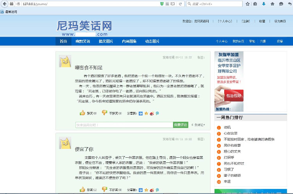Screen dimensions: 293x194
Task: Click the 设为首页 link
Action: pos(280,21)
